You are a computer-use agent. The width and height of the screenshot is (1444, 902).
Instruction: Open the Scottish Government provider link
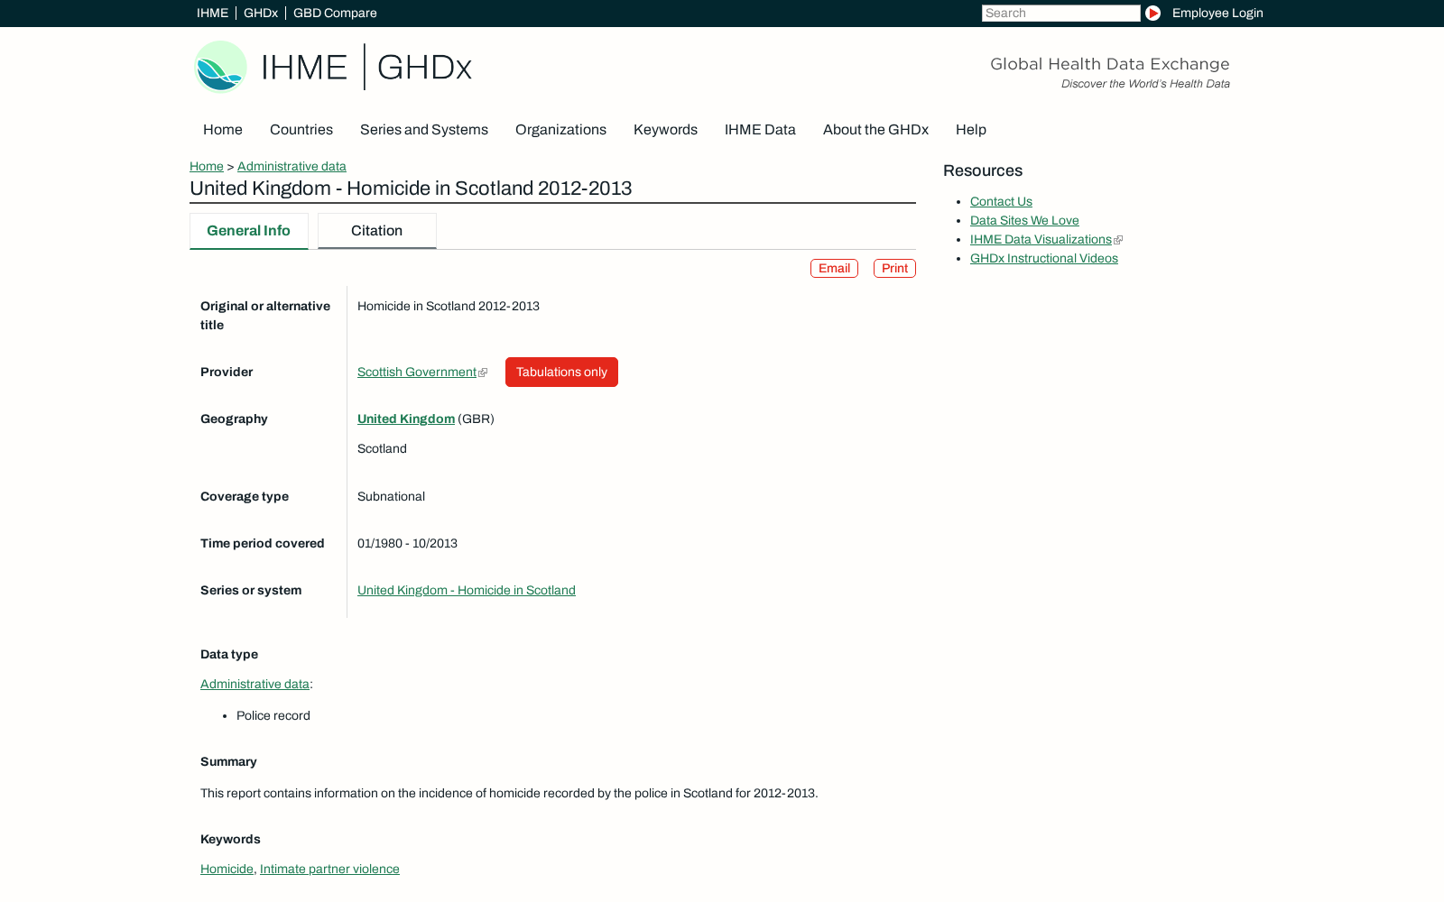pyautogui.click(x=417, y=372)
